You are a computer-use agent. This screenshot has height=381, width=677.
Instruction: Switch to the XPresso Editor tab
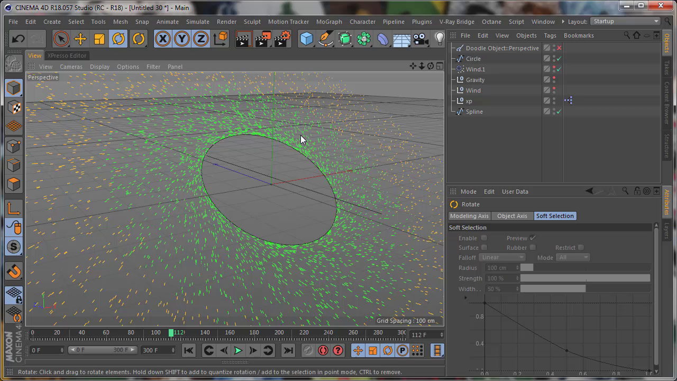click(x=67, y=56)
